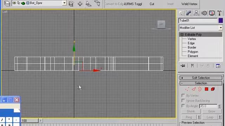This screenshot has height=126, width=225.
Task: Open the Utilities hammer tab
Action: [x=219, y=13]
